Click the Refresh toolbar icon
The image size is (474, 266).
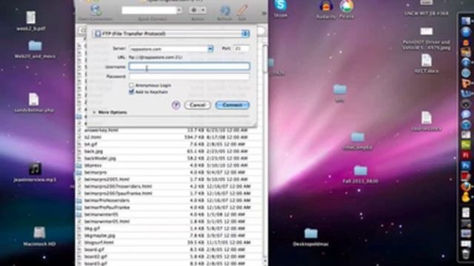pyautogui.click(x=224, y=10)
